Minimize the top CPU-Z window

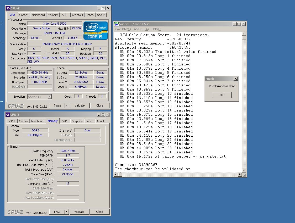[x=99, y=8]
